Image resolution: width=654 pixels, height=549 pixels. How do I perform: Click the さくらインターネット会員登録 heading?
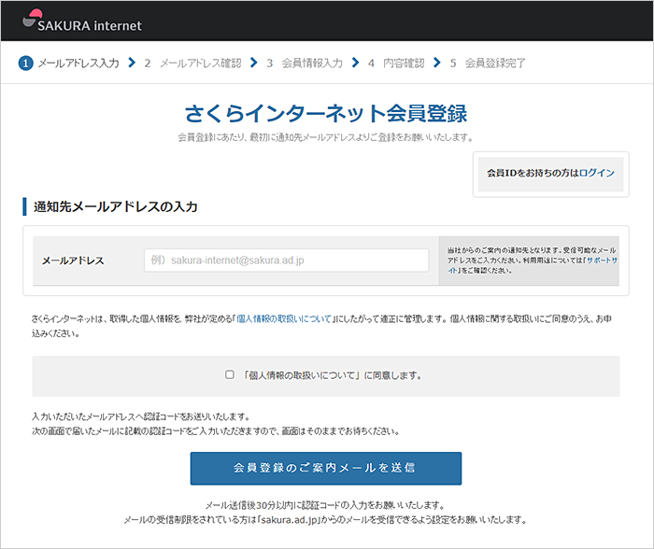326,113
